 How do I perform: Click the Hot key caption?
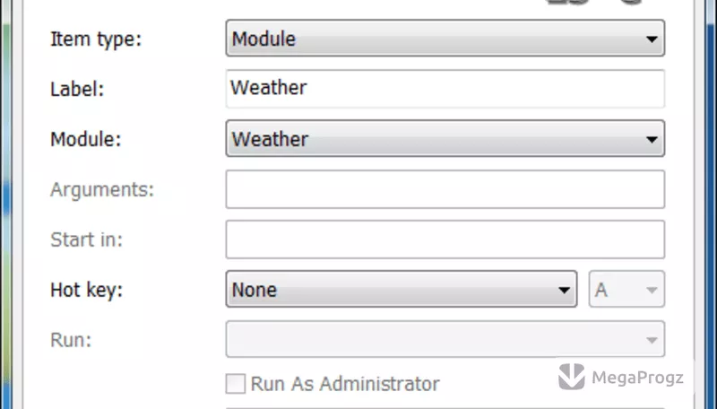click(86, 290)
